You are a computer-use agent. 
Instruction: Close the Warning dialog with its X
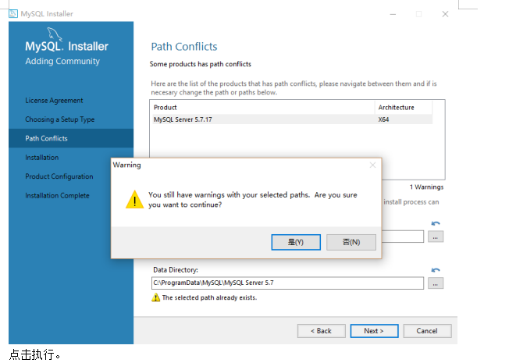tap(372, 165)
